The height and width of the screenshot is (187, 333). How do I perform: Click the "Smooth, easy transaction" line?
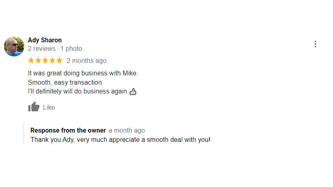tap(65, 83)
